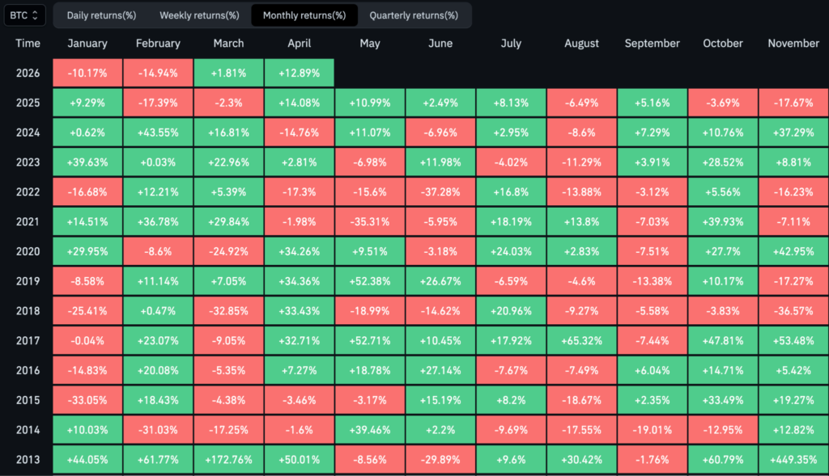Click the 2017 August +65.32% cell

point(582,341)
